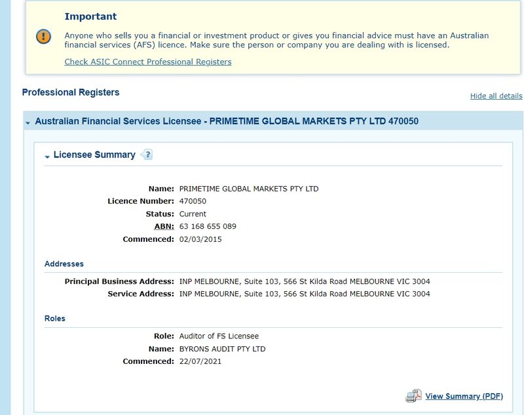Click the BYRONS AUDIT PTY LTD auditor name
The image size is (524, 415).
pos(223,349)
